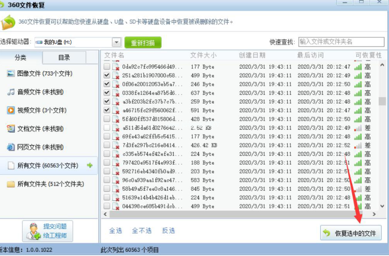The height and width of the screenshot is (256, 389).
Task: Click the audio files music note icon
Action: tap(11, 92)
